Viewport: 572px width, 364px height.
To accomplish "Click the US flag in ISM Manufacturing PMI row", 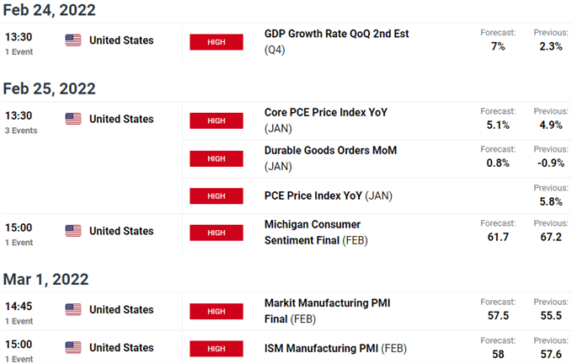I will coord(72,347).
